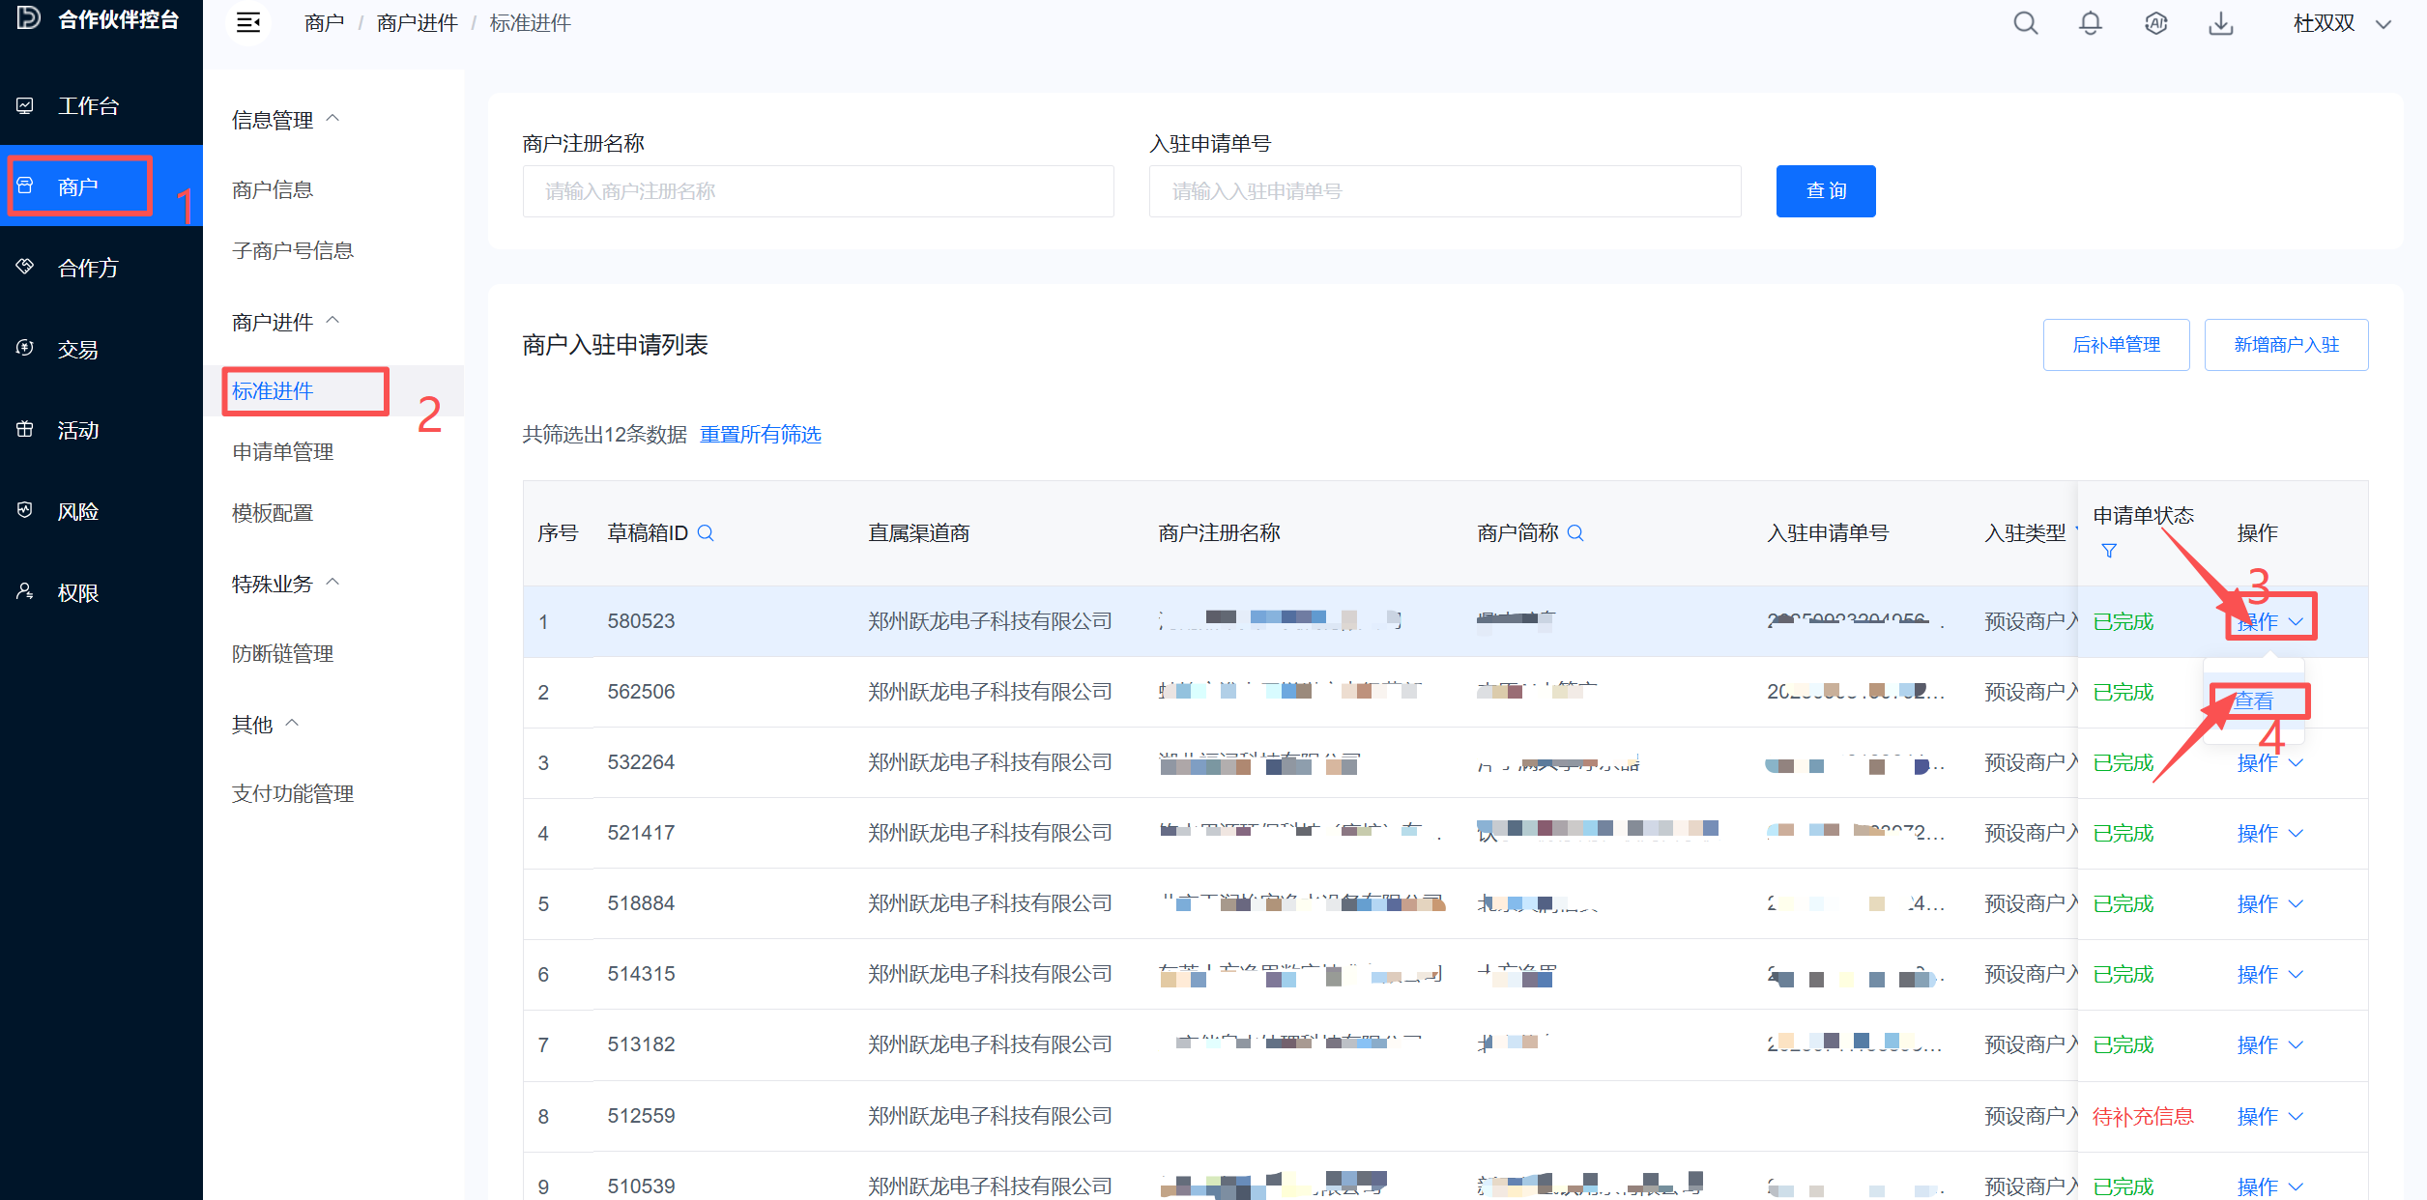This screenshot has width=2427, height=1200.
Task: Select 申请单管理 in the side menu
Action: (x=283, y=451)
